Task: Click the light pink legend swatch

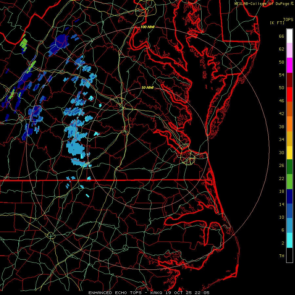Action: pos(289,50)
